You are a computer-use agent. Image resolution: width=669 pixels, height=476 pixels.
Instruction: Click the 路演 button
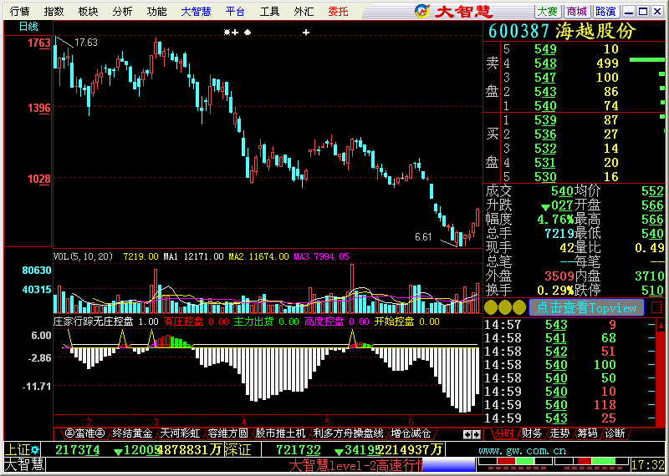605,12
